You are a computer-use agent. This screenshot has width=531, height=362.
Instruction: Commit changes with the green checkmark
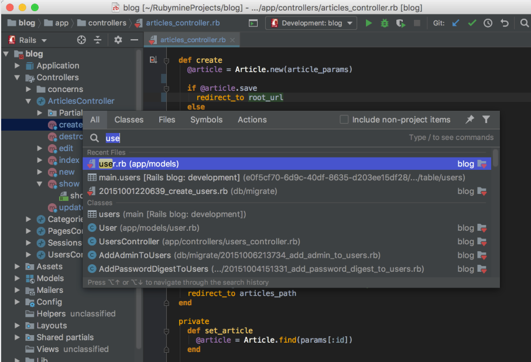click(472, 23)
